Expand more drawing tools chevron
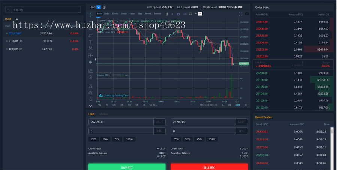Image resolution: width=337 pixels, height=170 pixels. pos(91,106)
